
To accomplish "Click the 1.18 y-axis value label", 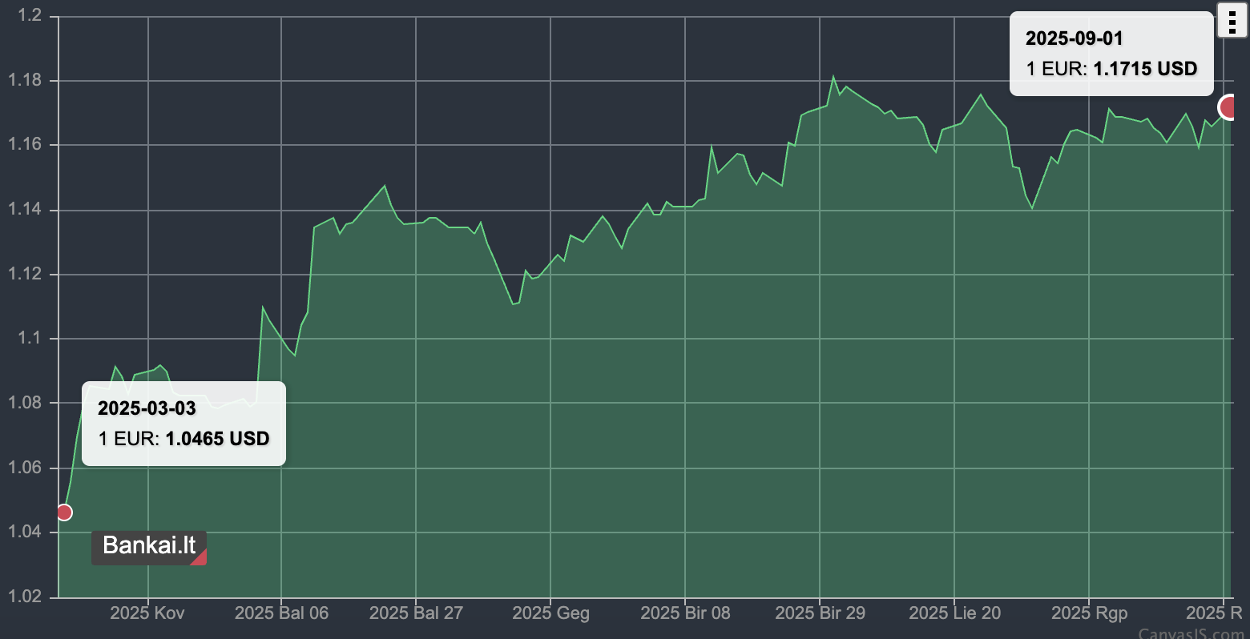I will pyautogui.click(x=26, y=81).
